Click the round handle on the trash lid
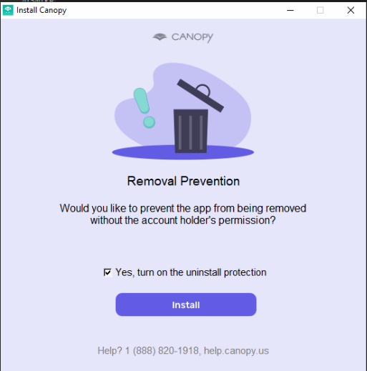The height and width of the screenshot is (371, 367). (x=203, y=89)
